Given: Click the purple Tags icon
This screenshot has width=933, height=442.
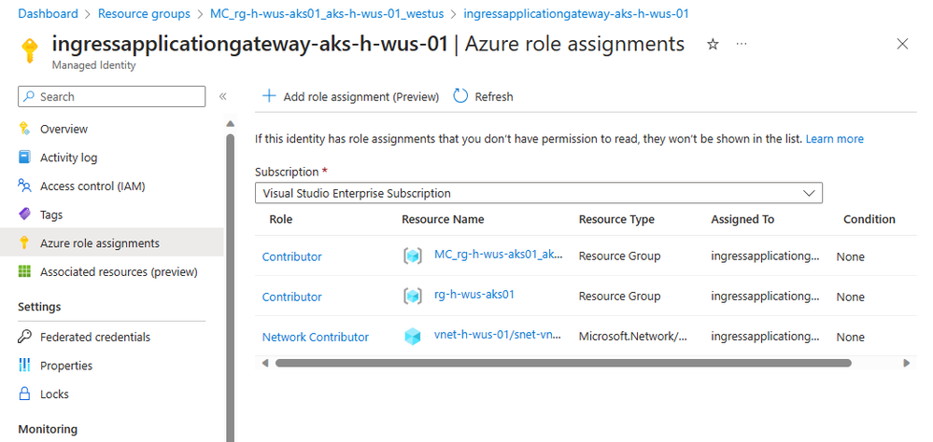Looking at the screenshot, I should pos(24,214).
